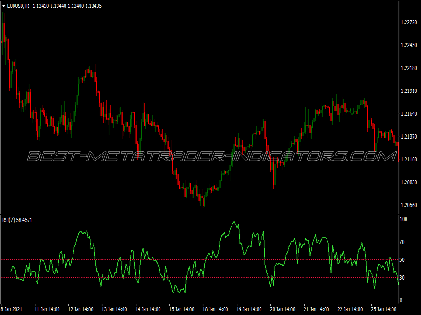Screen dimensions: 421x315
Task: Select the 19 Jan 14:00 time label
Action: coord(249,309)
